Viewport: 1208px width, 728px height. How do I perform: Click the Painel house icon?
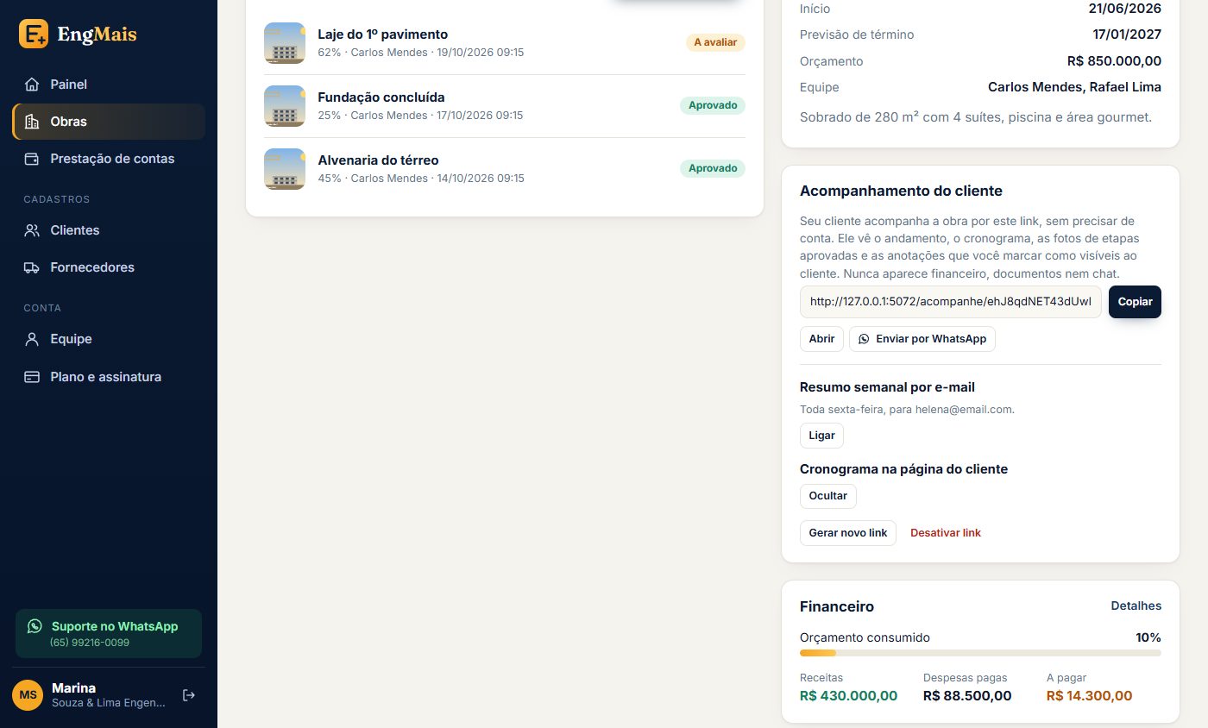pyautogui.click(x=32, y=85)
